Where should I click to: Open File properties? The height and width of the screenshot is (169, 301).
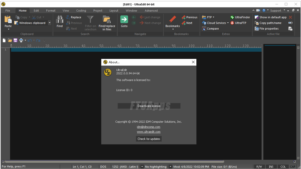click(266, 29)
